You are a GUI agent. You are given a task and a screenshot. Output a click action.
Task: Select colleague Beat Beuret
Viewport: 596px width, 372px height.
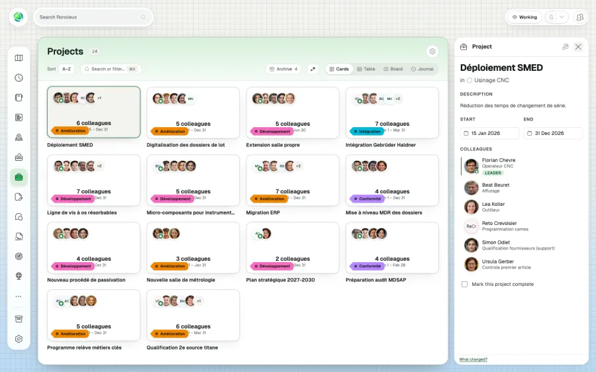pos(521,188)
